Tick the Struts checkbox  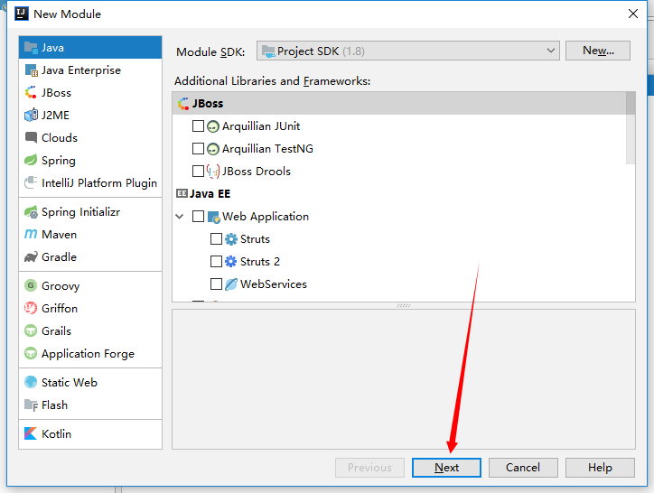pyautogui.click(x=216, y=238)
